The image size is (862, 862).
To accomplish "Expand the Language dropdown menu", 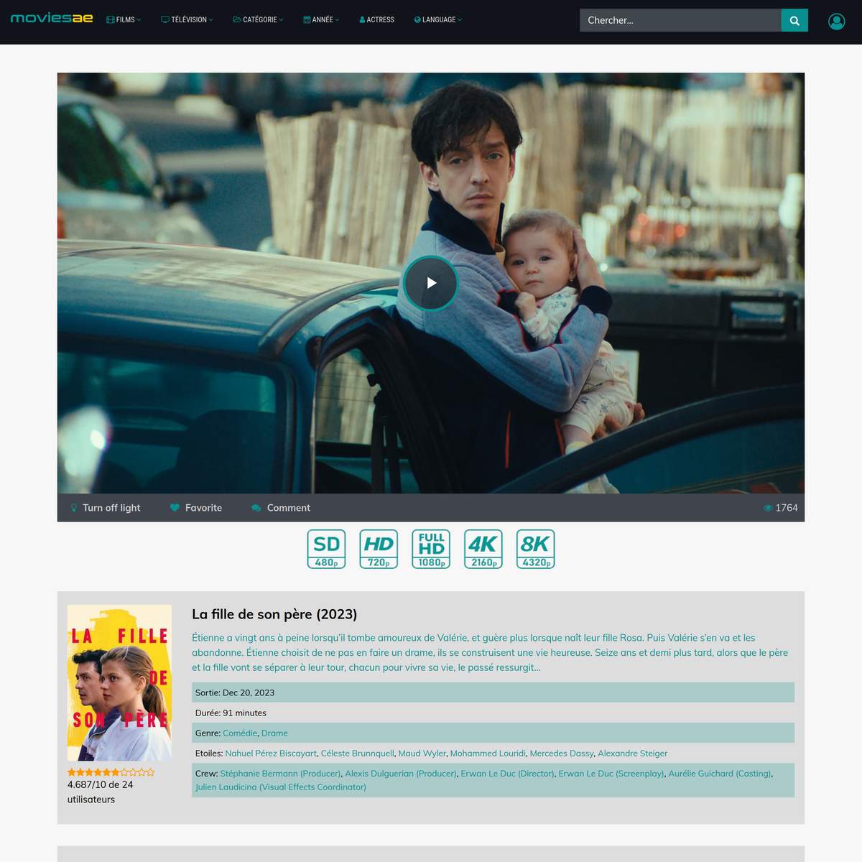I will [x=438, y=19].
